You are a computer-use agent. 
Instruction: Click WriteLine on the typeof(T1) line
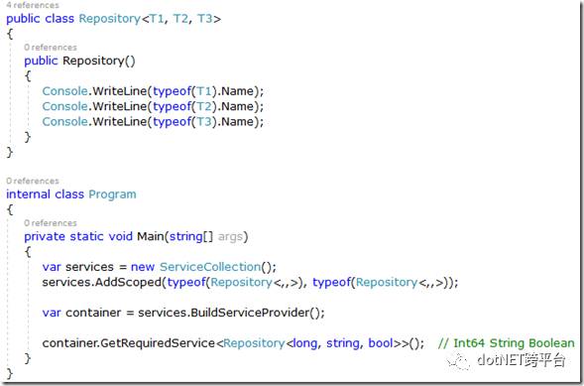[x=120, y=91]
